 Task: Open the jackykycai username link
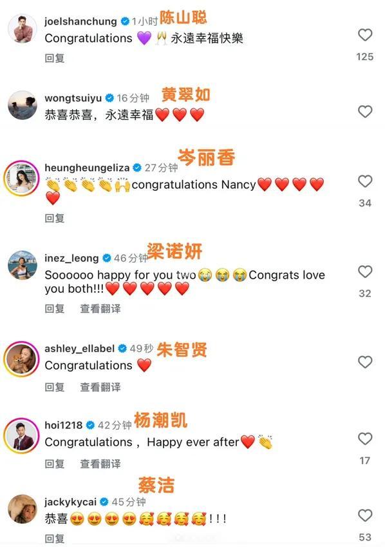pyautogui.click(x=70, y=502)
